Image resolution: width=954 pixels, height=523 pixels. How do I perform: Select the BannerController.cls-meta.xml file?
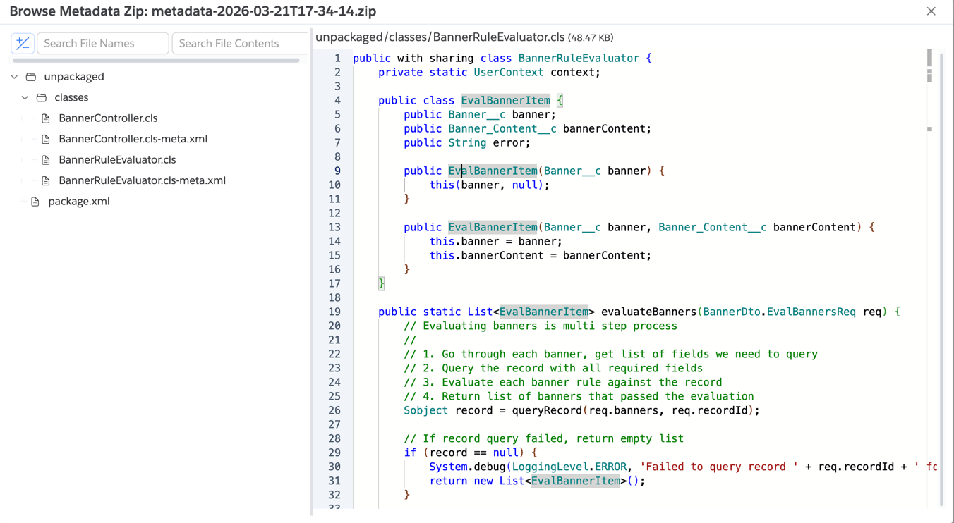133,139
